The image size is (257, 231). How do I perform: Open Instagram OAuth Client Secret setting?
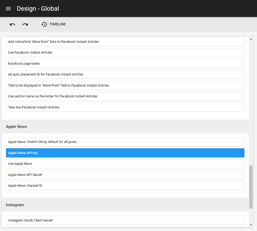(x=125, y=220)
